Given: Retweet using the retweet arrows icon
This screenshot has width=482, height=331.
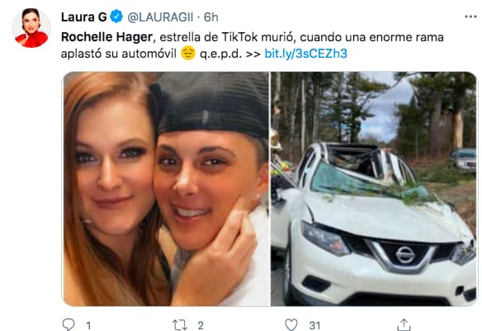Looking at the screenshot, I should (180, 325).
